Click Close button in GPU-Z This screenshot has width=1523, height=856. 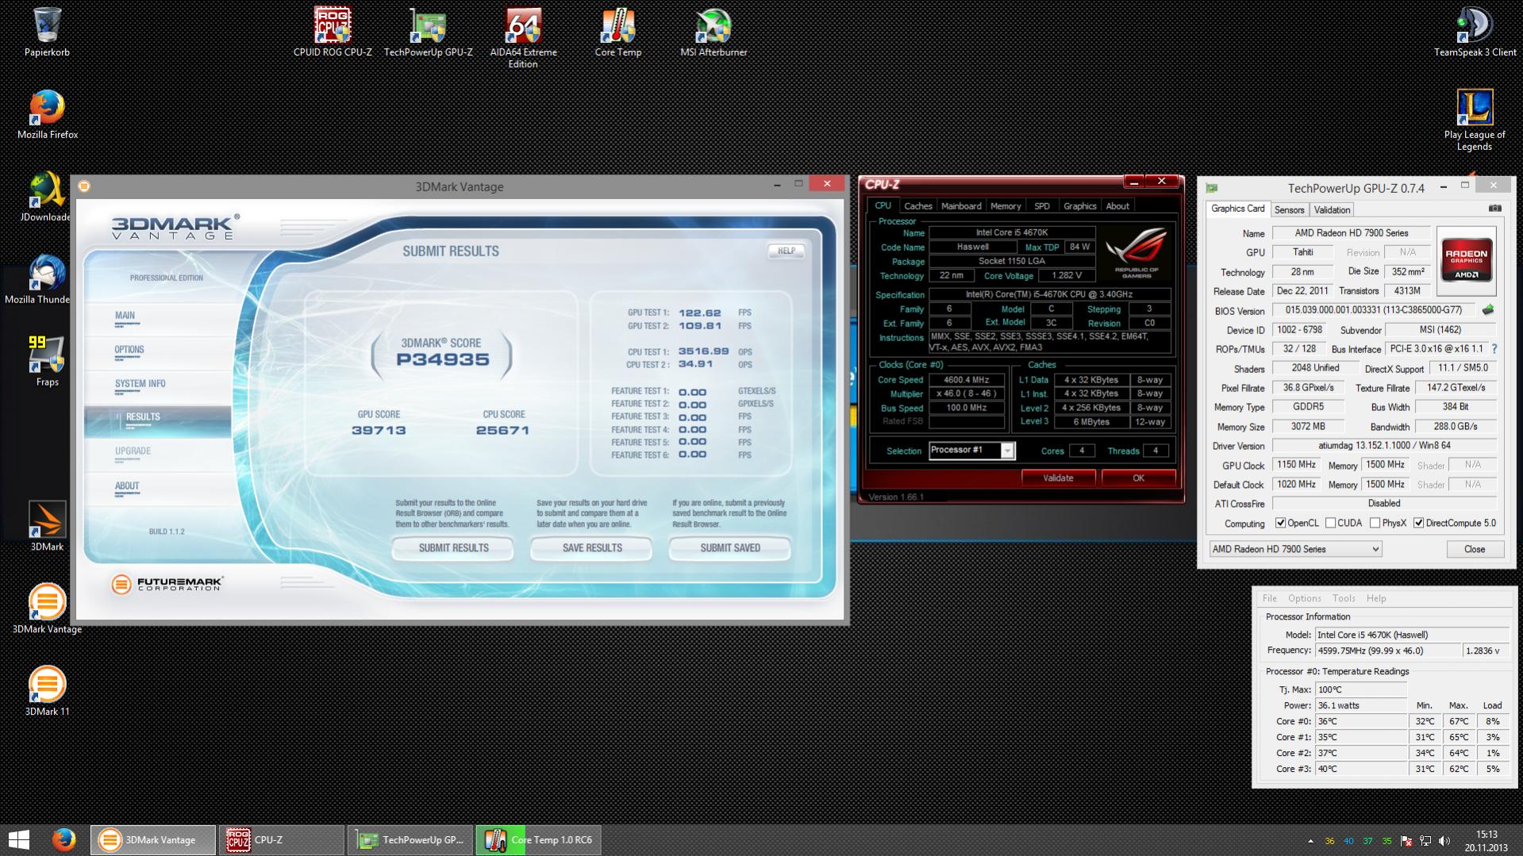click(x=1475, y=549)
